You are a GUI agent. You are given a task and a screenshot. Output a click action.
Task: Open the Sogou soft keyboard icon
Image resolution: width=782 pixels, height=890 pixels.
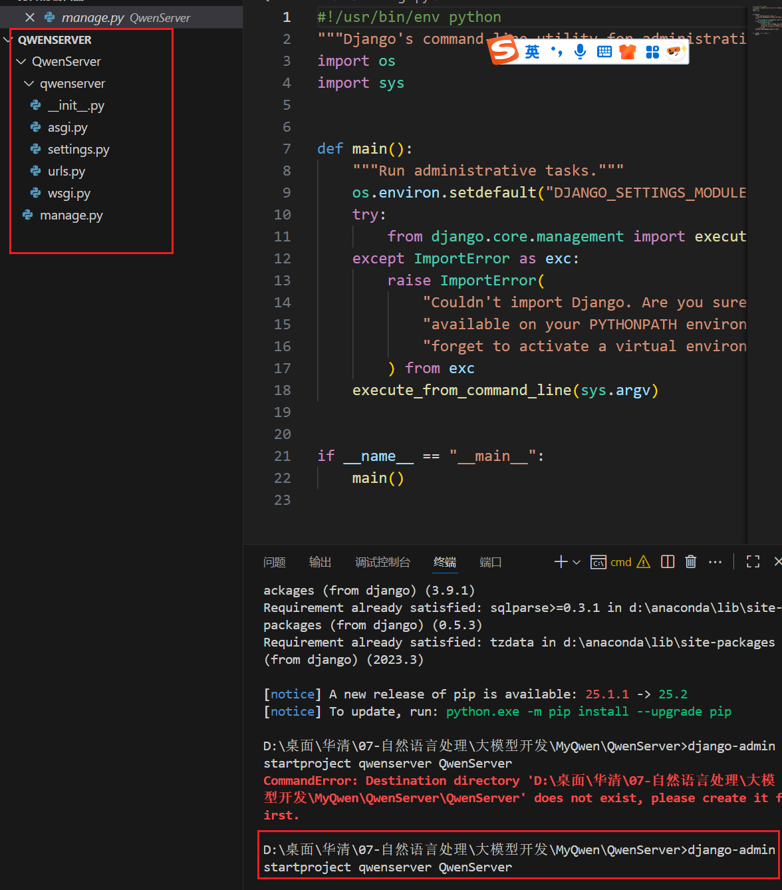pyautogui.click(x=604, y=51)
